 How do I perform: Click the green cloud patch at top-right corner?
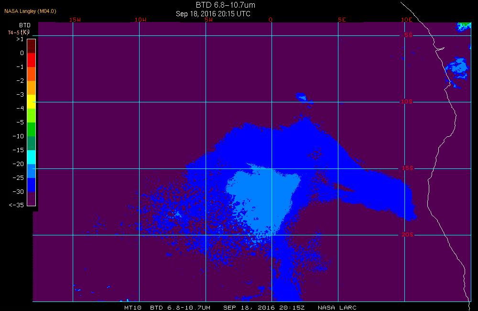[464, 27]
